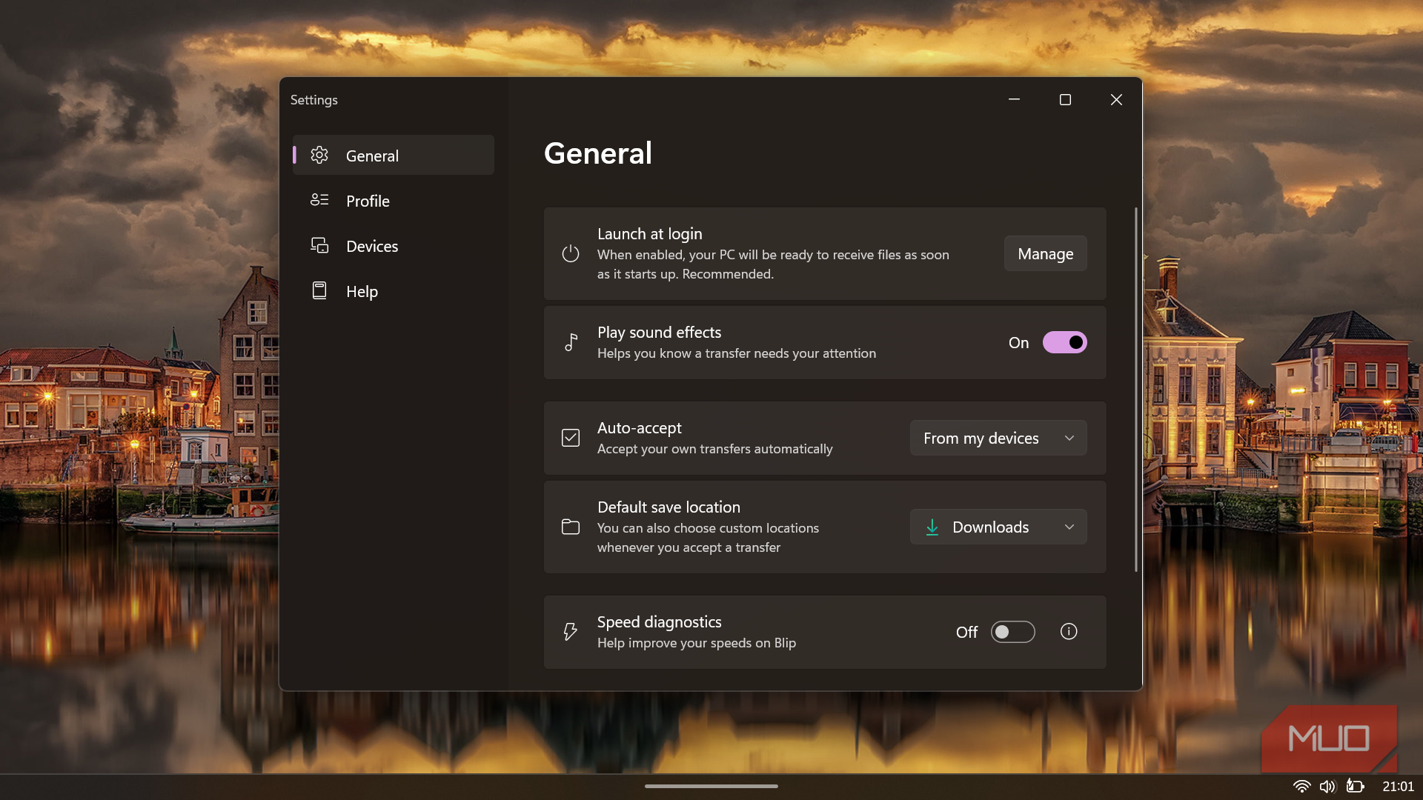Click the settings page vertical scrollbar
The height and width of the screenshot is (800, 1423).
pyautogui.click(x=1135, y=390)
